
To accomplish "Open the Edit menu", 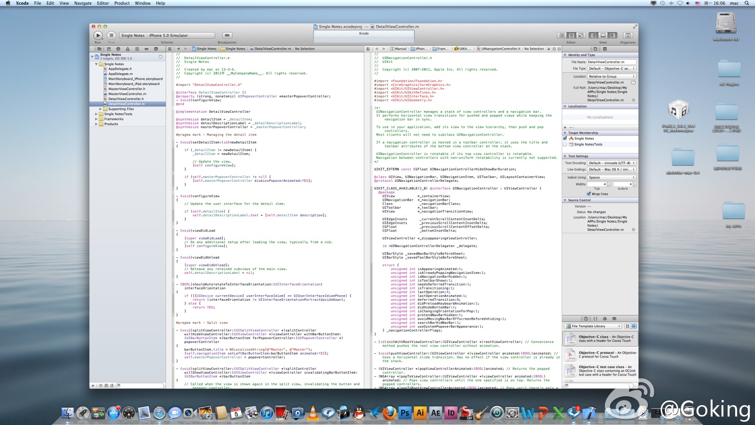I will 50,3.
